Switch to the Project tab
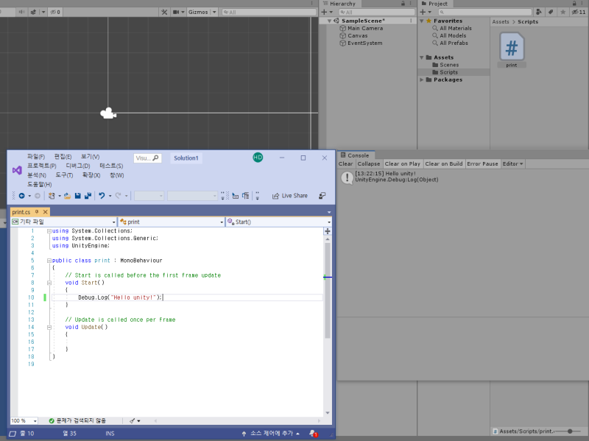 tap(434, 4)
